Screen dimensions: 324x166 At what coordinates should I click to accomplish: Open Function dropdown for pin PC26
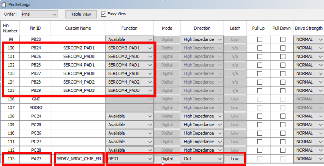click(130, 133)
